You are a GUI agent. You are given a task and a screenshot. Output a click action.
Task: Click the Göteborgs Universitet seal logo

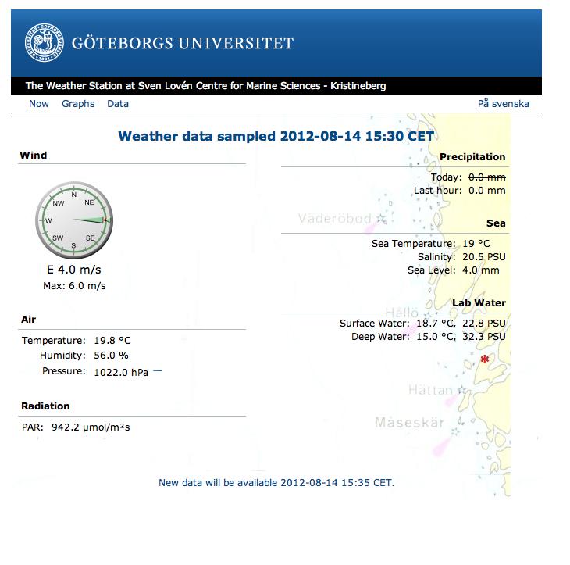pos(45,42)
